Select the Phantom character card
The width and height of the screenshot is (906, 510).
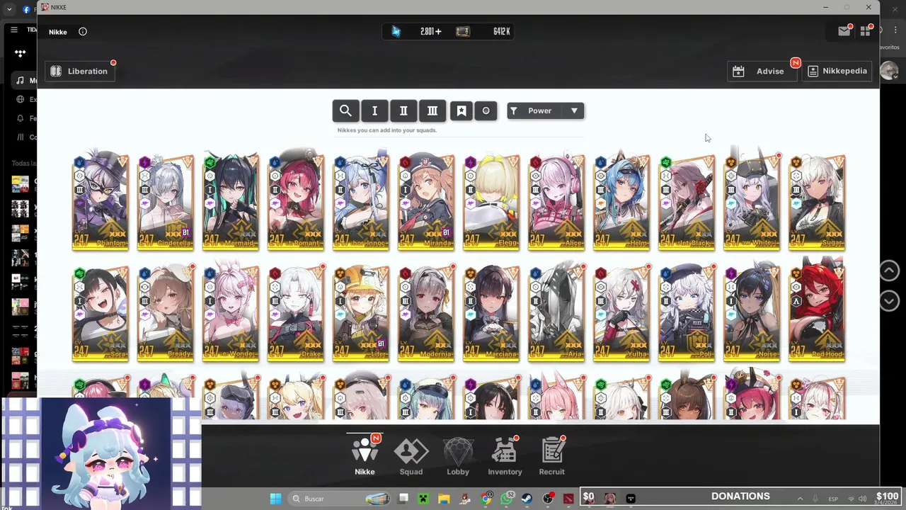point(101,202)
